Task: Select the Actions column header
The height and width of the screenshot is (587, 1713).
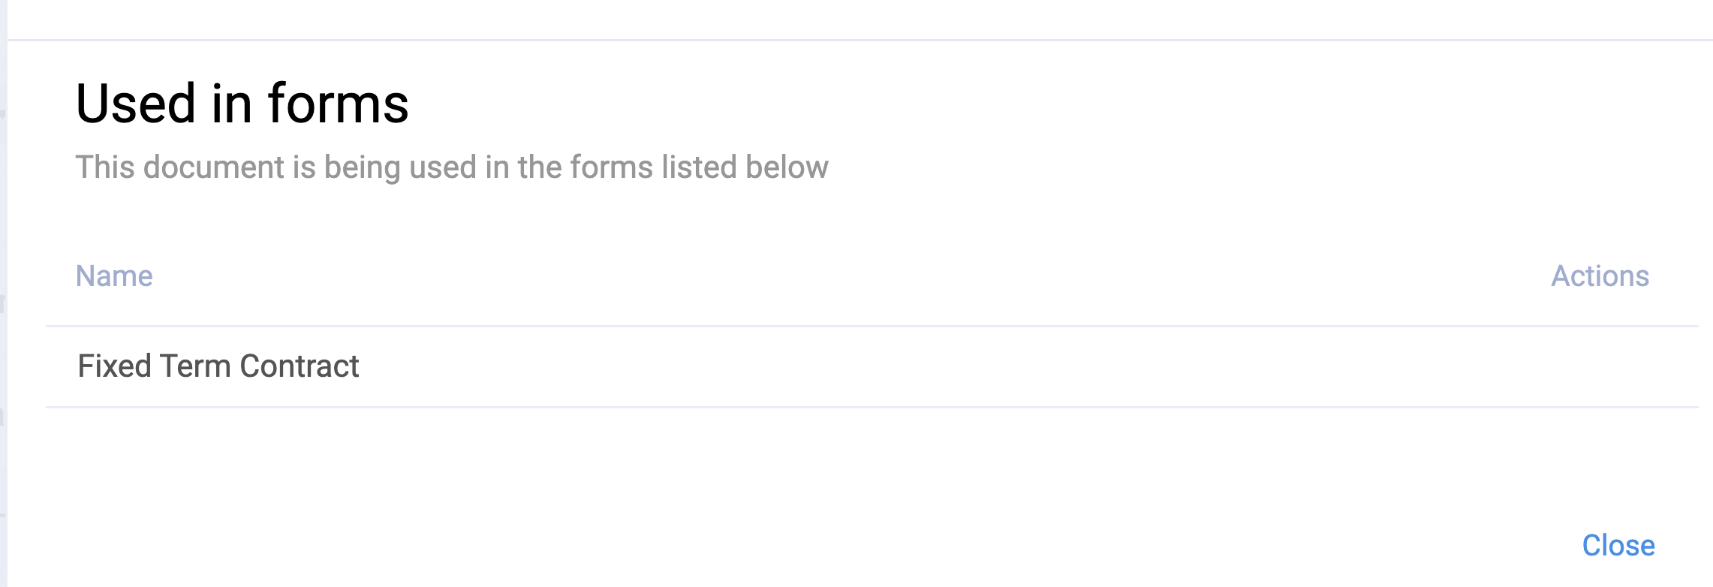Action: 1600,276
